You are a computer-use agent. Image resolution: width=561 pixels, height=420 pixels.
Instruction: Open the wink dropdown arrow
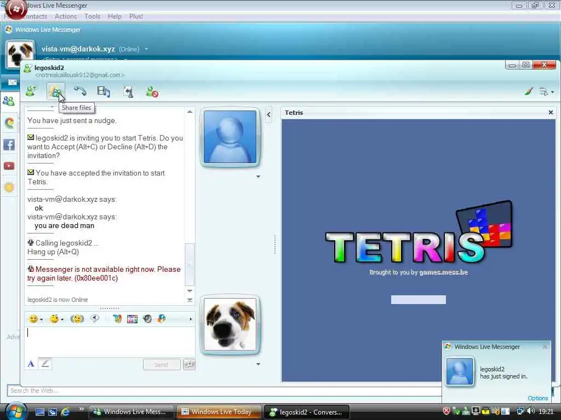pyautogui.click(x=62, y=319)
